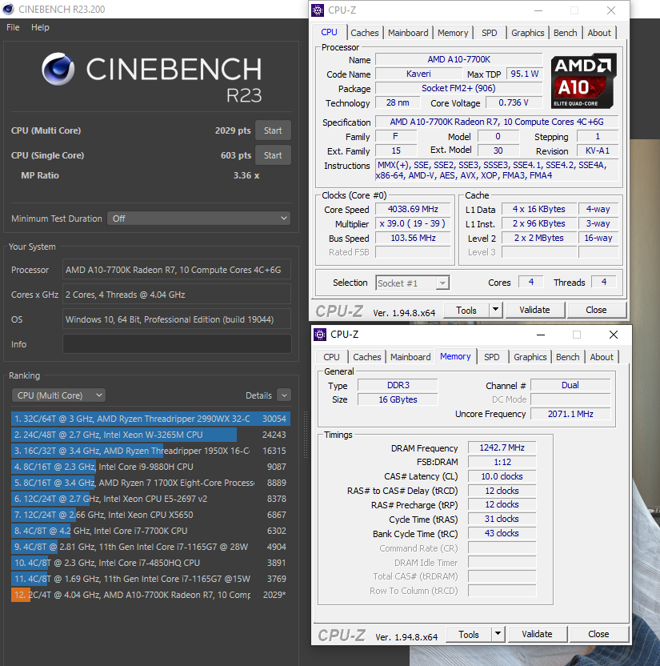Click Validate in lower CPU-Z window
This screenshot has height=666, width=660.
click(x=537, y=634)
